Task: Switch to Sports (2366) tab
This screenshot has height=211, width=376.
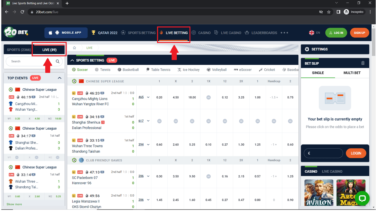Action: pyautogui.click(x=19, y=50)
